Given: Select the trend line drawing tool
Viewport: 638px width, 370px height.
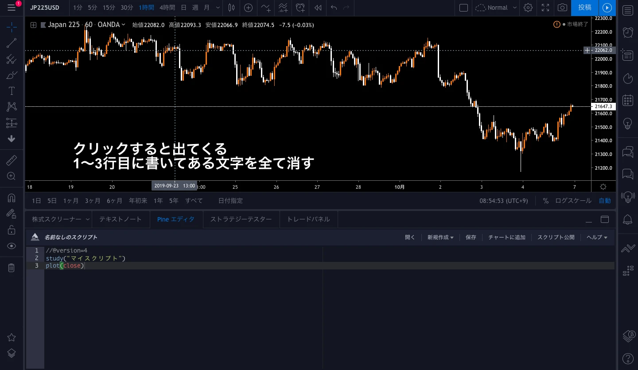Looking at the screenshot, I should pos(11,43).
